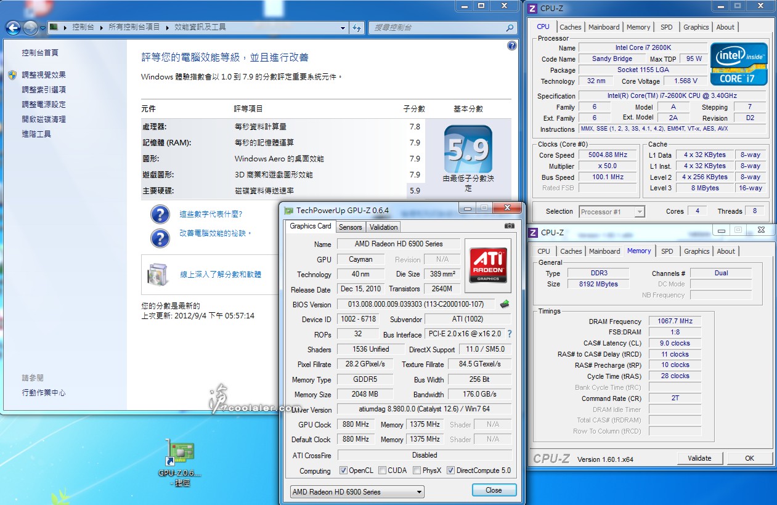Click the GPU-Z title bar app icon
This screenshot has height=505, width=777.
point(289,210)
